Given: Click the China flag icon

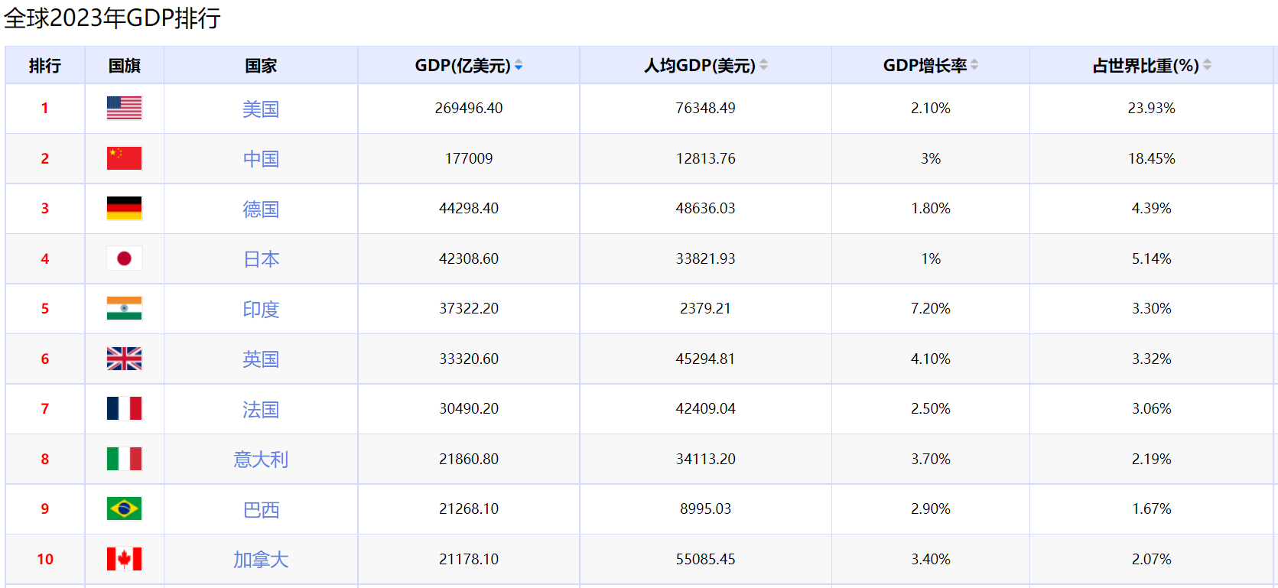Looking at the screenshot, I should pyautogui.click(x=124, y=158).
